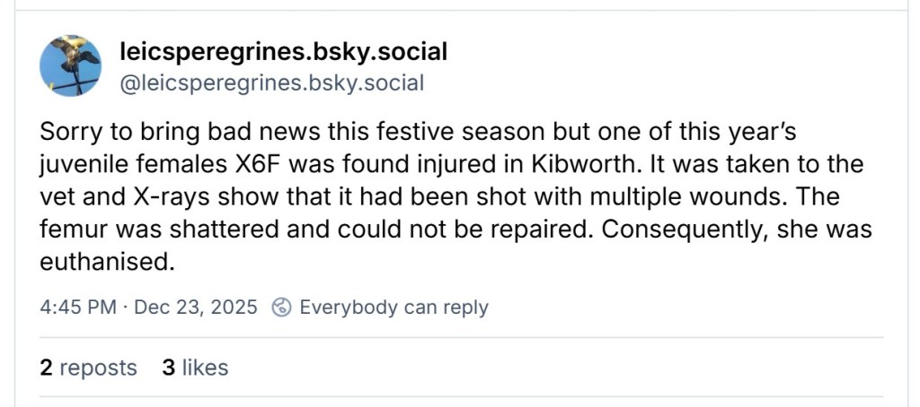Click the bold number 2 before reposts
Screen dimensions: 920x407
tap(46, 368)
